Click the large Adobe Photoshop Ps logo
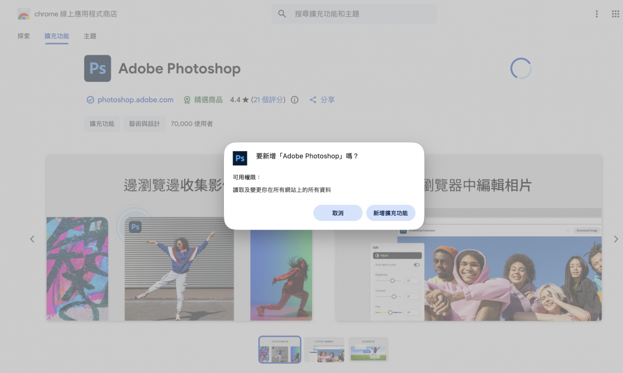The height and width of the screenshot is (373, 623). click(97, 69)
